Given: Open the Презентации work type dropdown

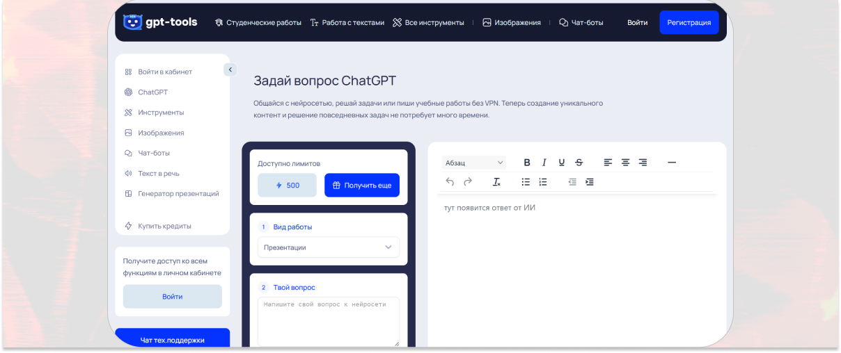Looking at the screenshot, I should 329,247.
